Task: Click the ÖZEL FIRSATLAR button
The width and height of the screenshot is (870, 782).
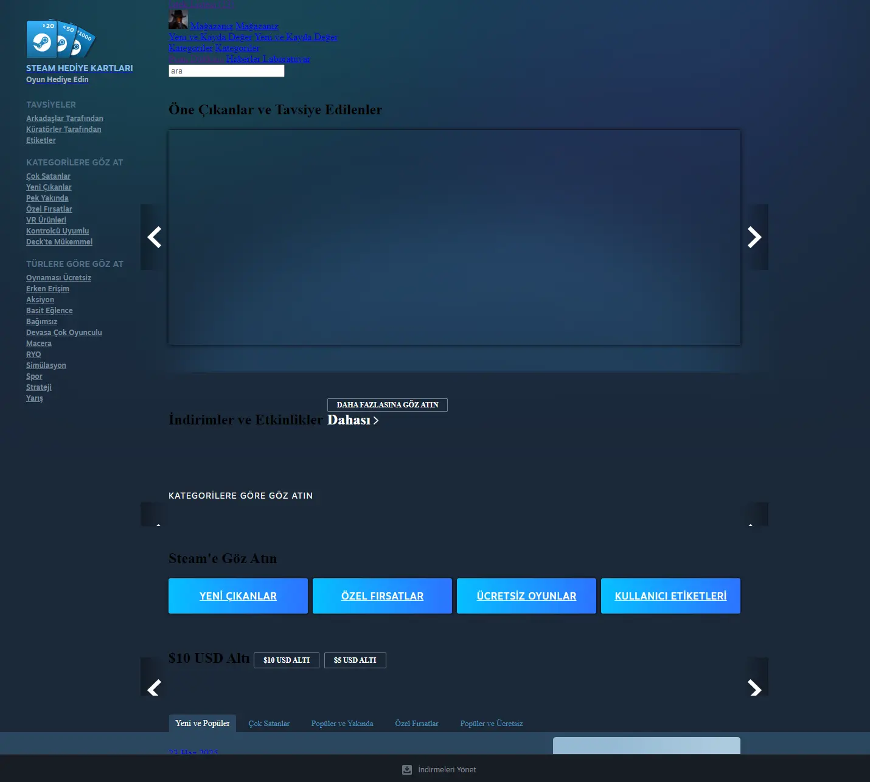Action: (382, 596)
